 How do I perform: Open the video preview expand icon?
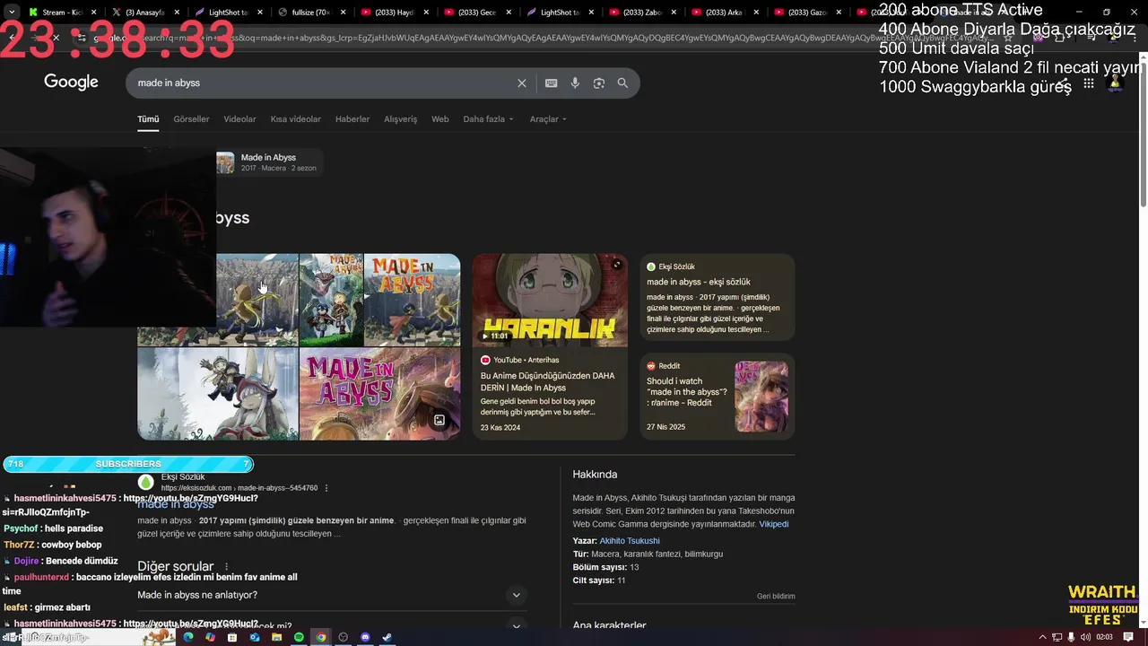617,265
